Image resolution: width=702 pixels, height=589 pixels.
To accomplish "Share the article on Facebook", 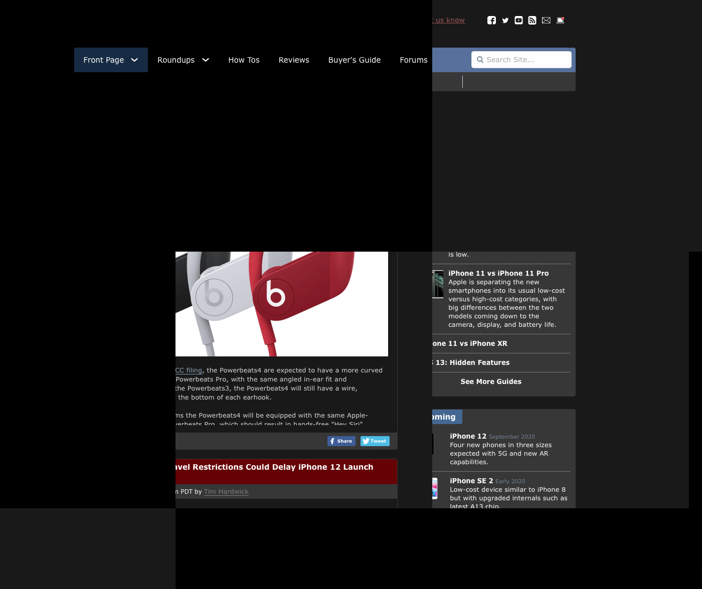I will pos(341,441).
